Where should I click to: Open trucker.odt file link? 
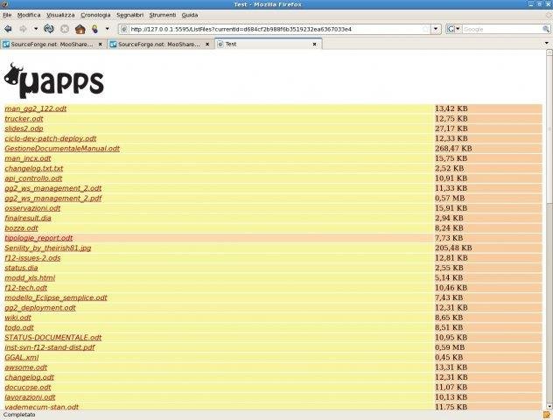pos(24,118)
